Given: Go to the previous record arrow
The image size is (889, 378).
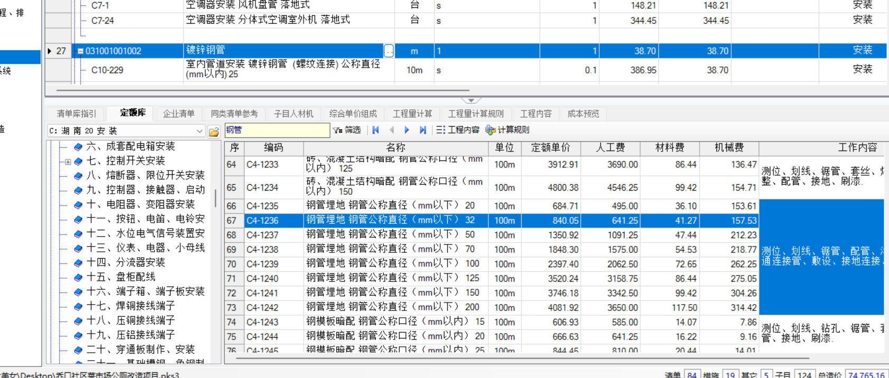Looking at the screenshot, I should coord(392,130).
